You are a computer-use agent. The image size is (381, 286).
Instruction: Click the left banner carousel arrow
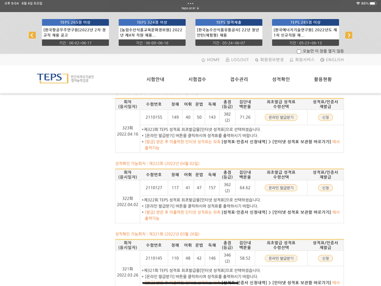tap(32, 35)
